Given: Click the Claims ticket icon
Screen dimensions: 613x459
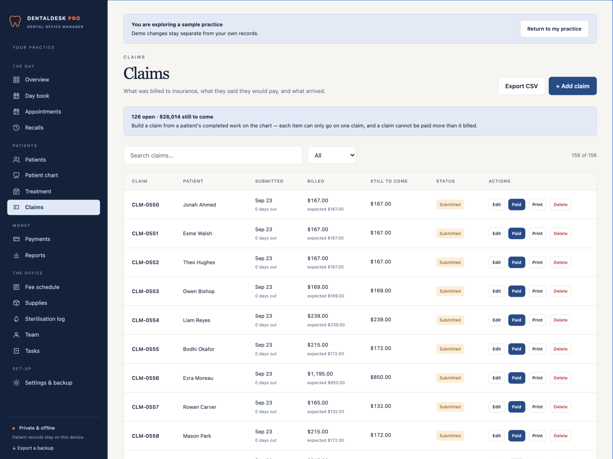Looking at the screenshot, I should [x=16, y=207].
